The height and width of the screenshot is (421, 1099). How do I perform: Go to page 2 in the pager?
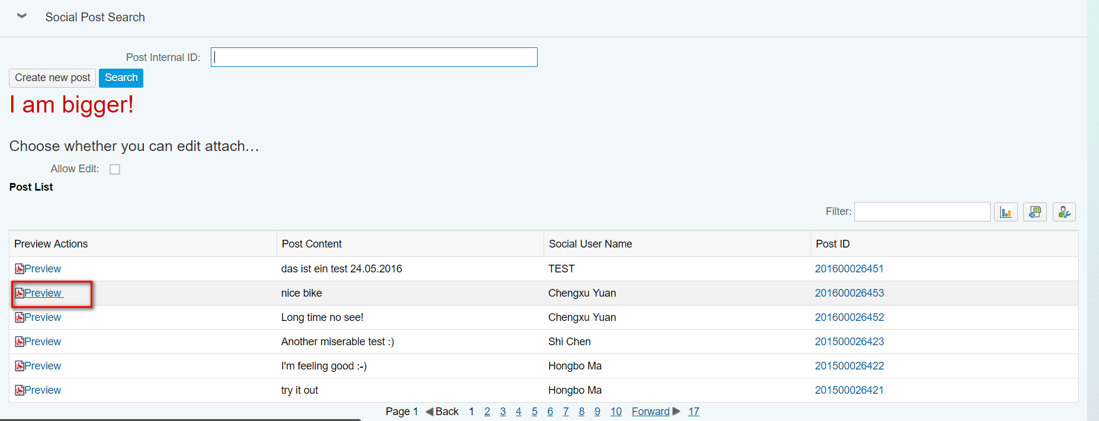487,412
